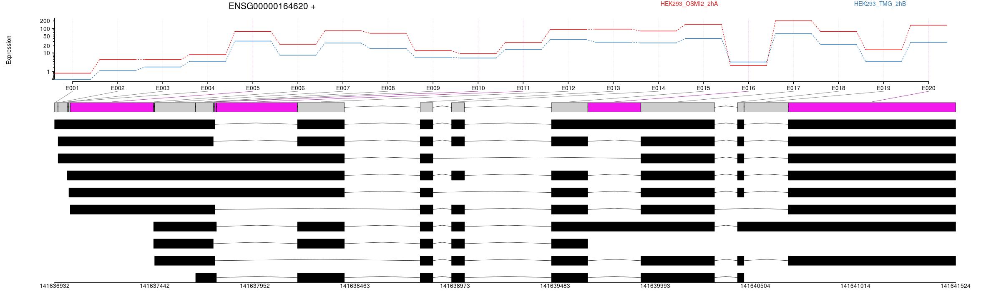Click the plot title ENSG00000164620 +
Viewport: 1001px width, 292px height.
tap(272, 6)
